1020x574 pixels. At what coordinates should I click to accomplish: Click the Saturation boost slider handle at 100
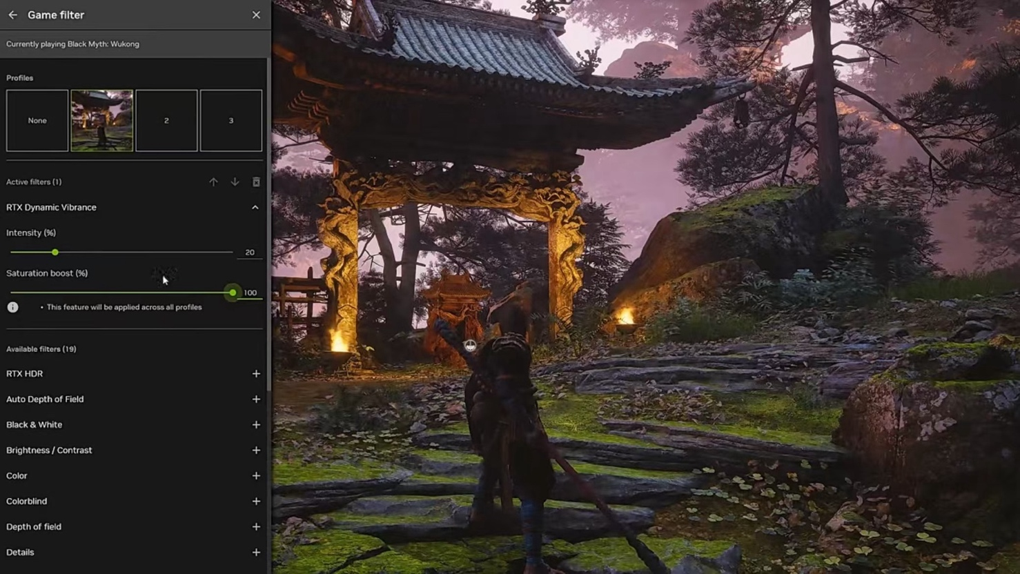tap(232, 293)
